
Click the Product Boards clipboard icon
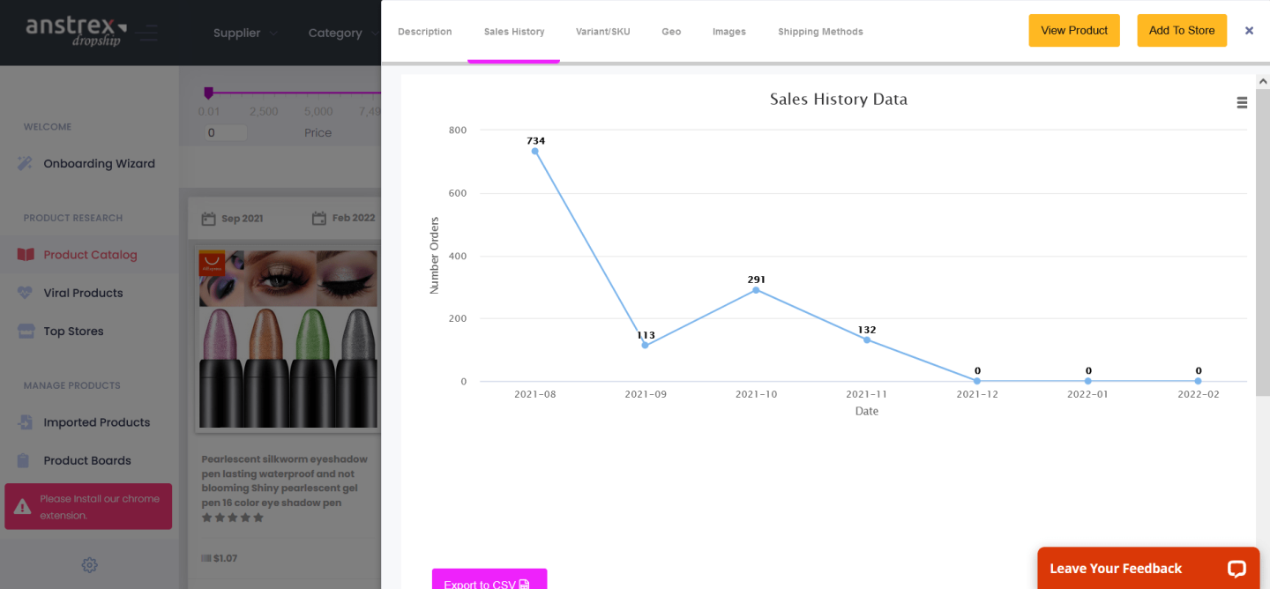pyautogui.click(x=26, y=460)
